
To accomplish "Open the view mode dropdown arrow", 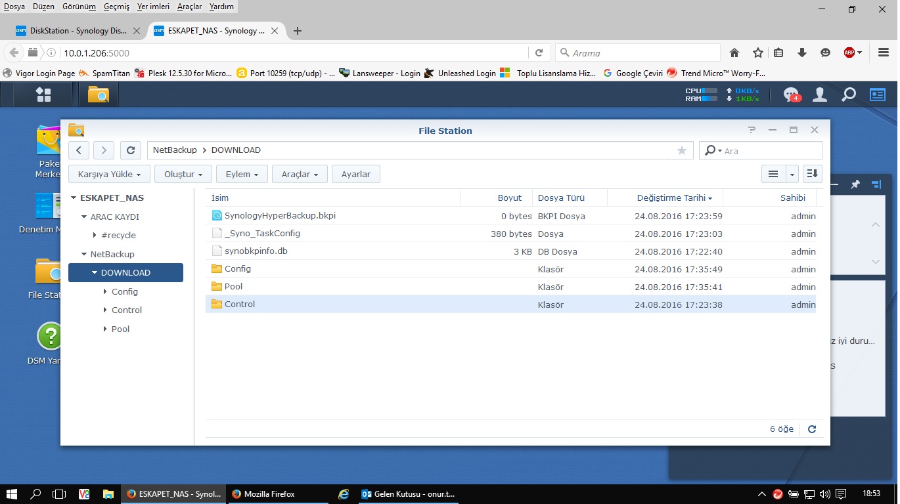I will 792,174.
